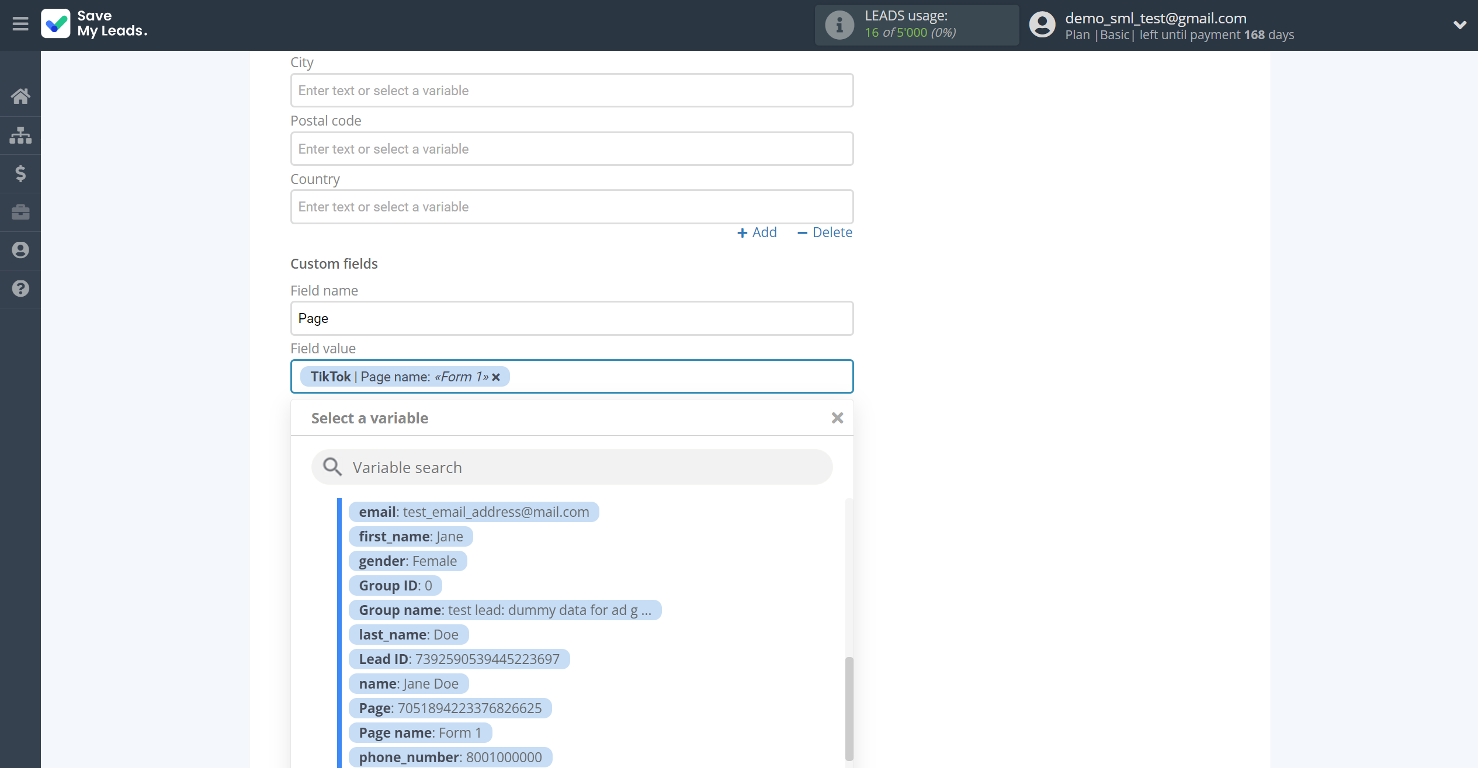
Task: Click the Add link
Action: click(x=757, y=232)
